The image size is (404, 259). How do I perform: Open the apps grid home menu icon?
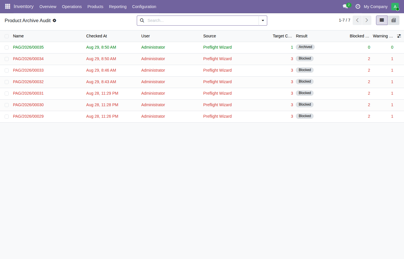pos(8,6)
